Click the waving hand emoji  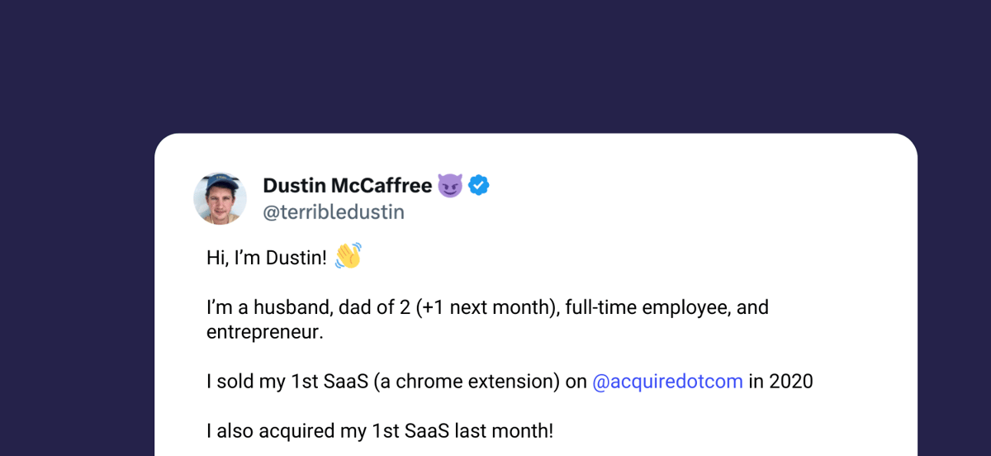tap(349, 256)
